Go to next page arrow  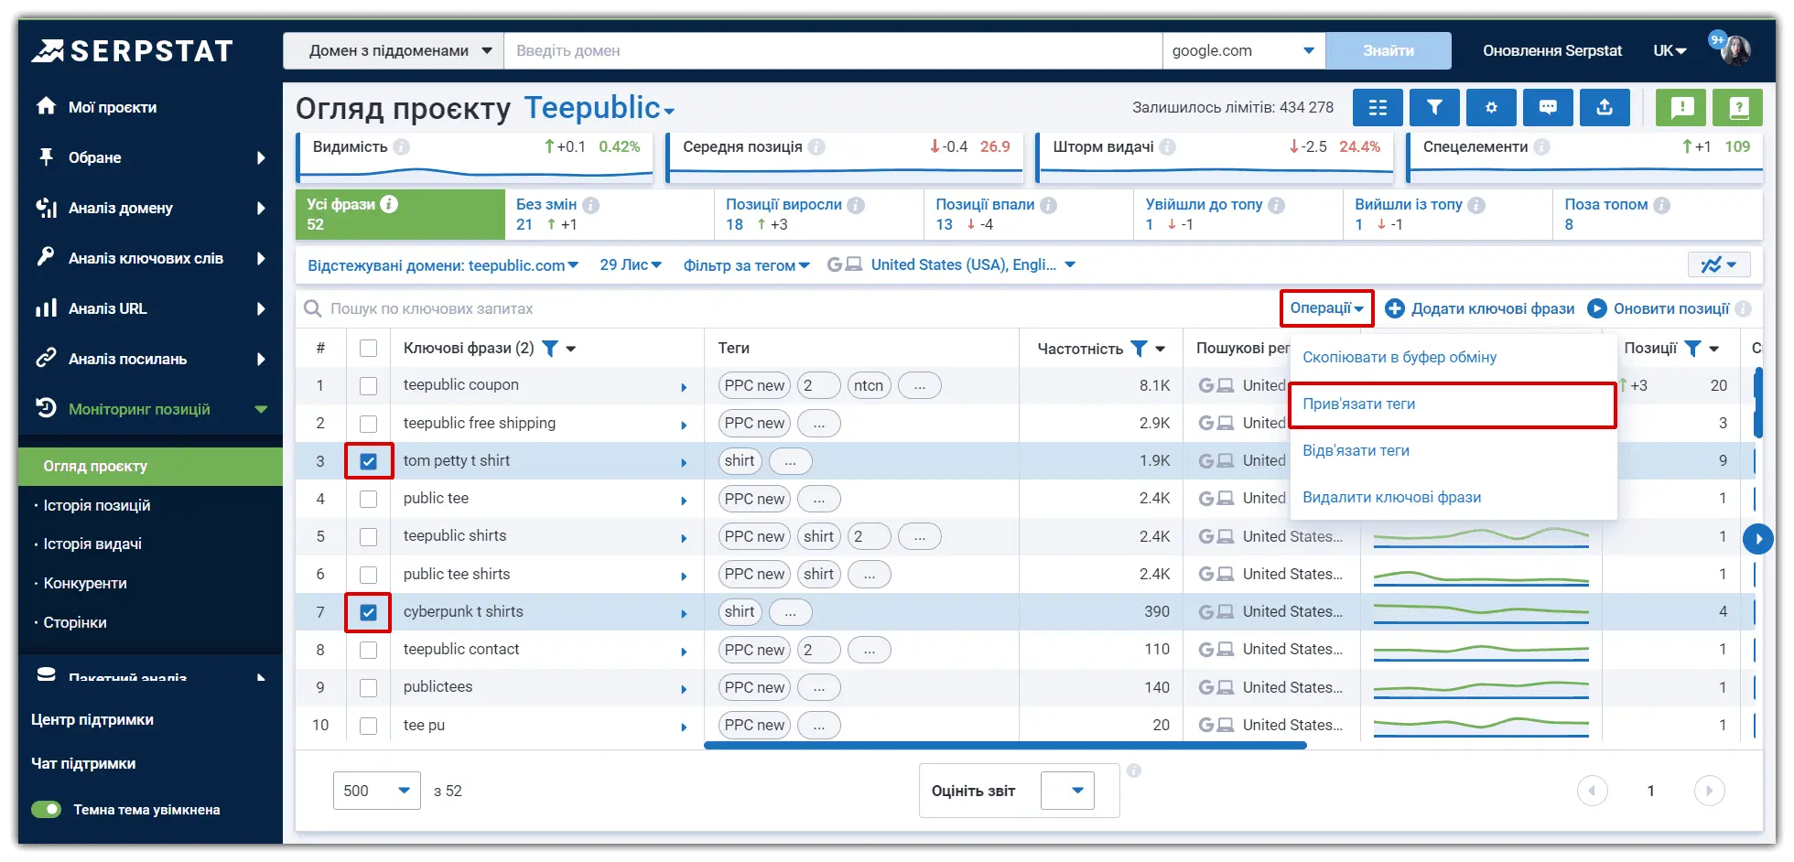coord(1709,791)
